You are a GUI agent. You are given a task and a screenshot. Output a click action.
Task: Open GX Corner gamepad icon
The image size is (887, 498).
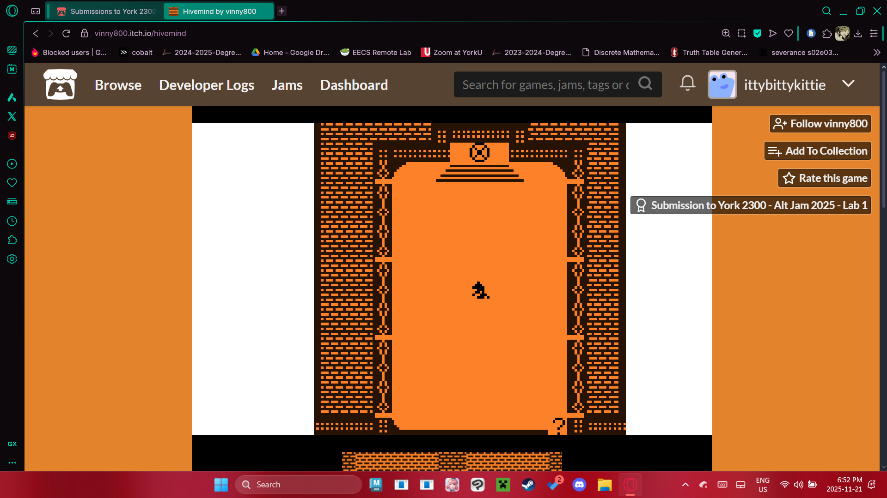tap(36, 11)
